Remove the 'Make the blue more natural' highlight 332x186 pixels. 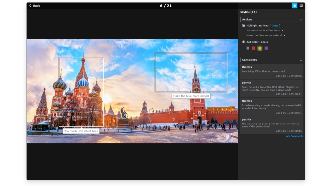coord(284,35)
